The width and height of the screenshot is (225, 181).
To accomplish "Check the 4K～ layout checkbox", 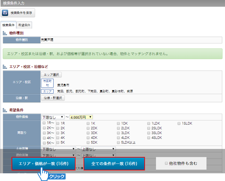I will (44, 138).
